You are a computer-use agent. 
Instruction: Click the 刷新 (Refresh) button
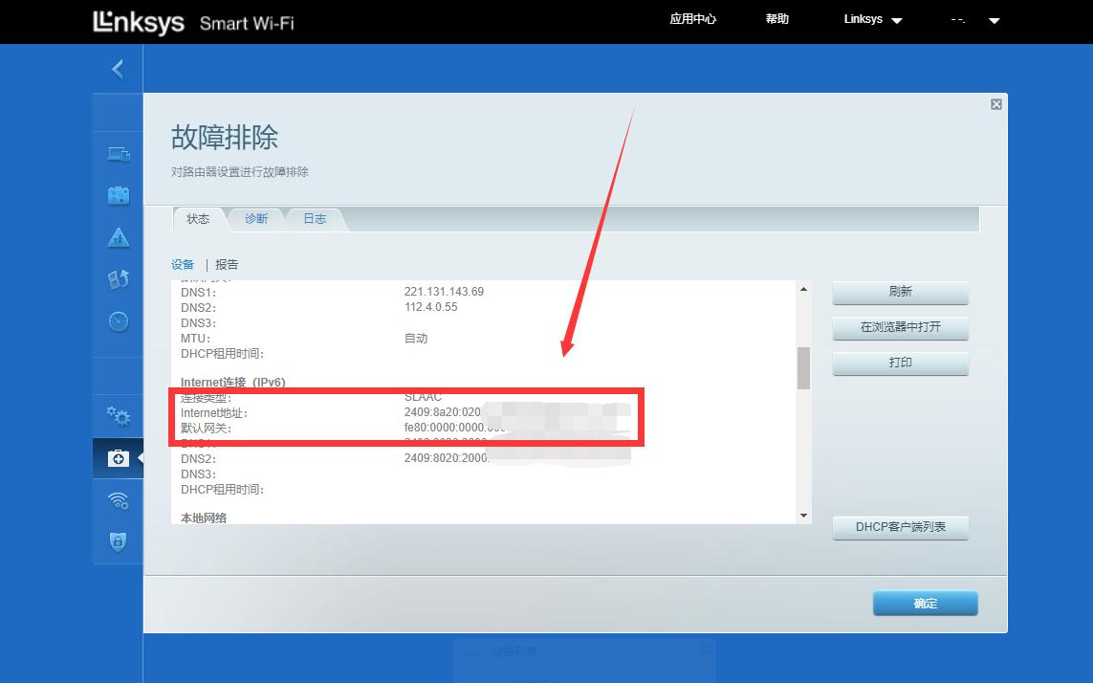[900, 293]
